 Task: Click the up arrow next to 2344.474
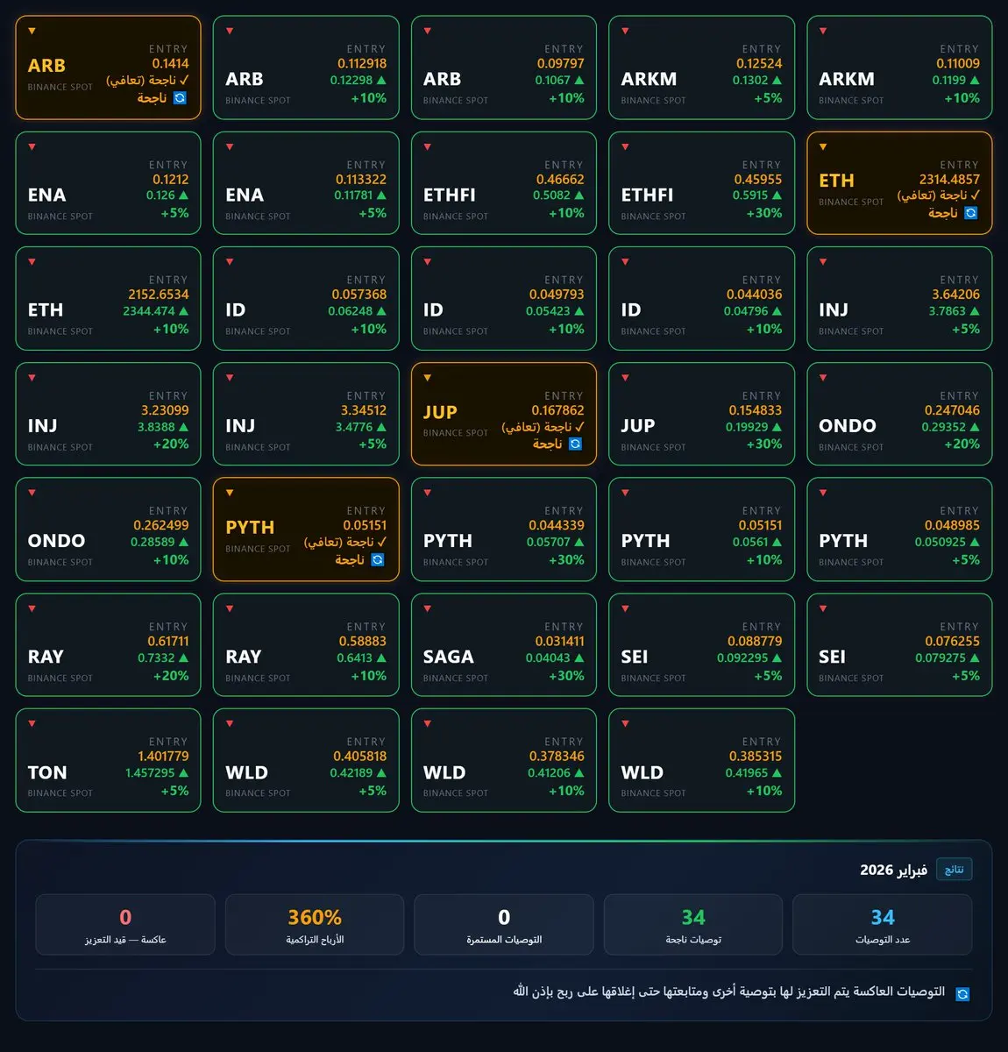click(183, 311)
